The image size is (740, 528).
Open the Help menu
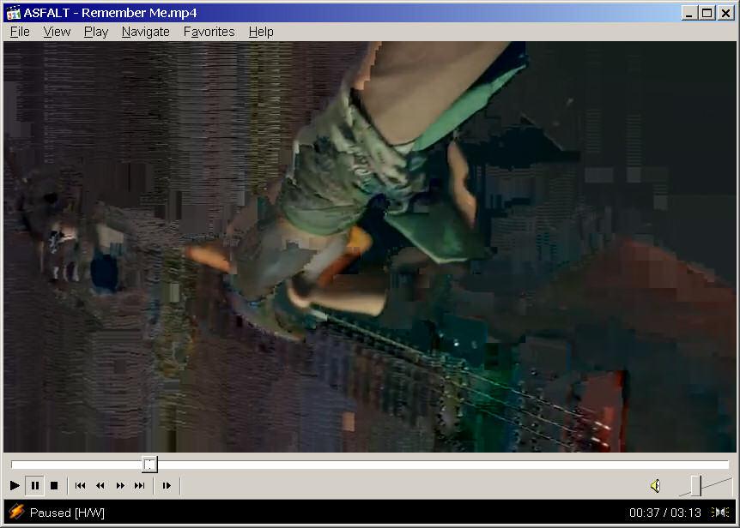pos(261,32)
